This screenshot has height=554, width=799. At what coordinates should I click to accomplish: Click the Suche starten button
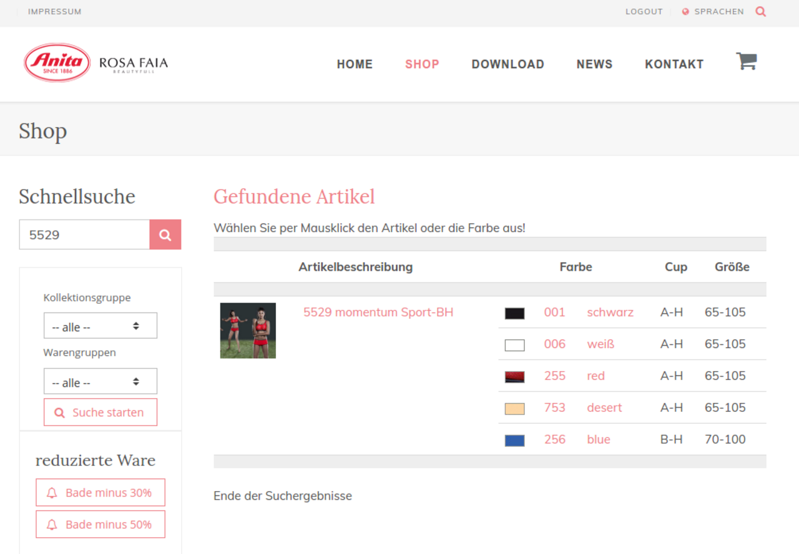click(100, 412)
